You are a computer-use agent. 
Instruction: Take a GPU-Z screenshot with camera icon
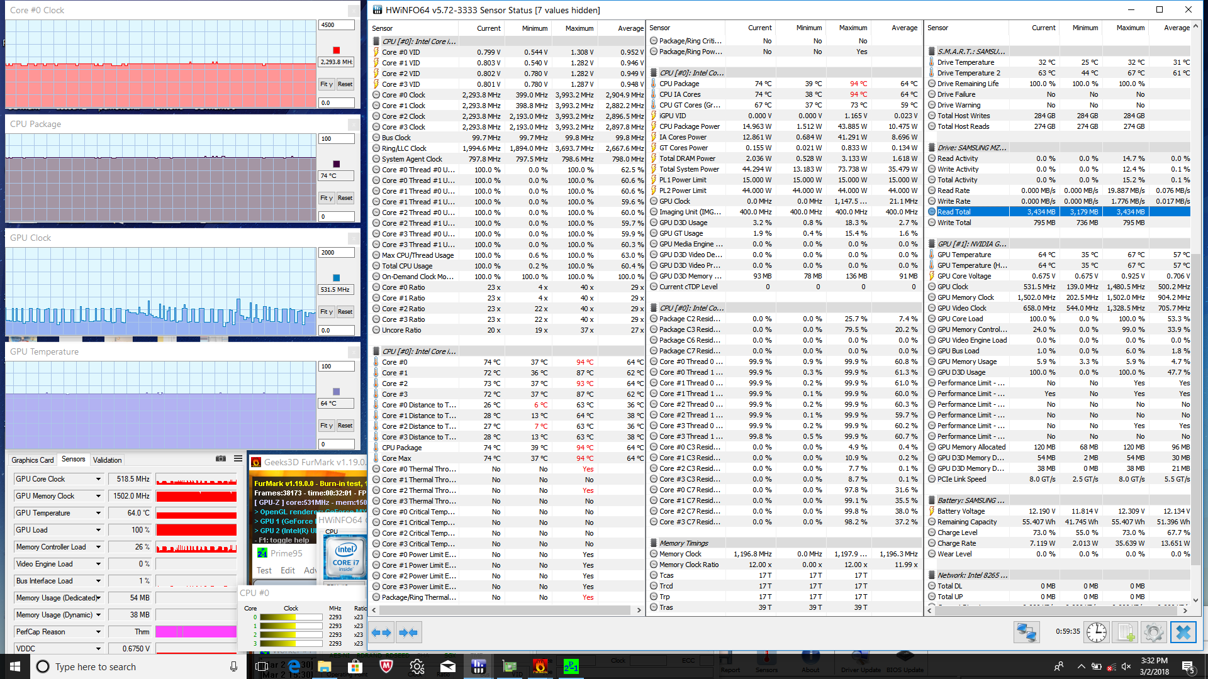pyautogui.click(x=221, y=459)
